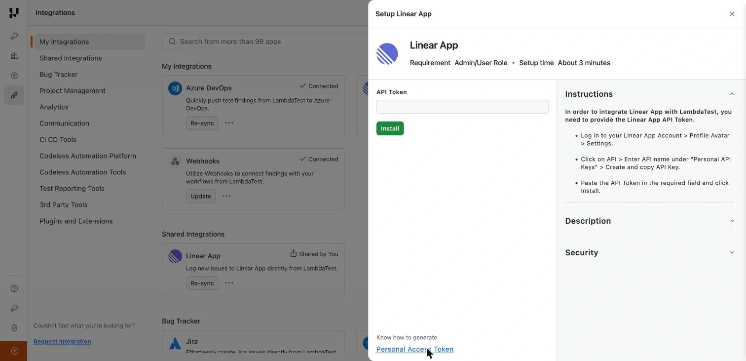Open Codeless Automation Tools category
Screen dimensions: 746x361
[x=83, y=172]
